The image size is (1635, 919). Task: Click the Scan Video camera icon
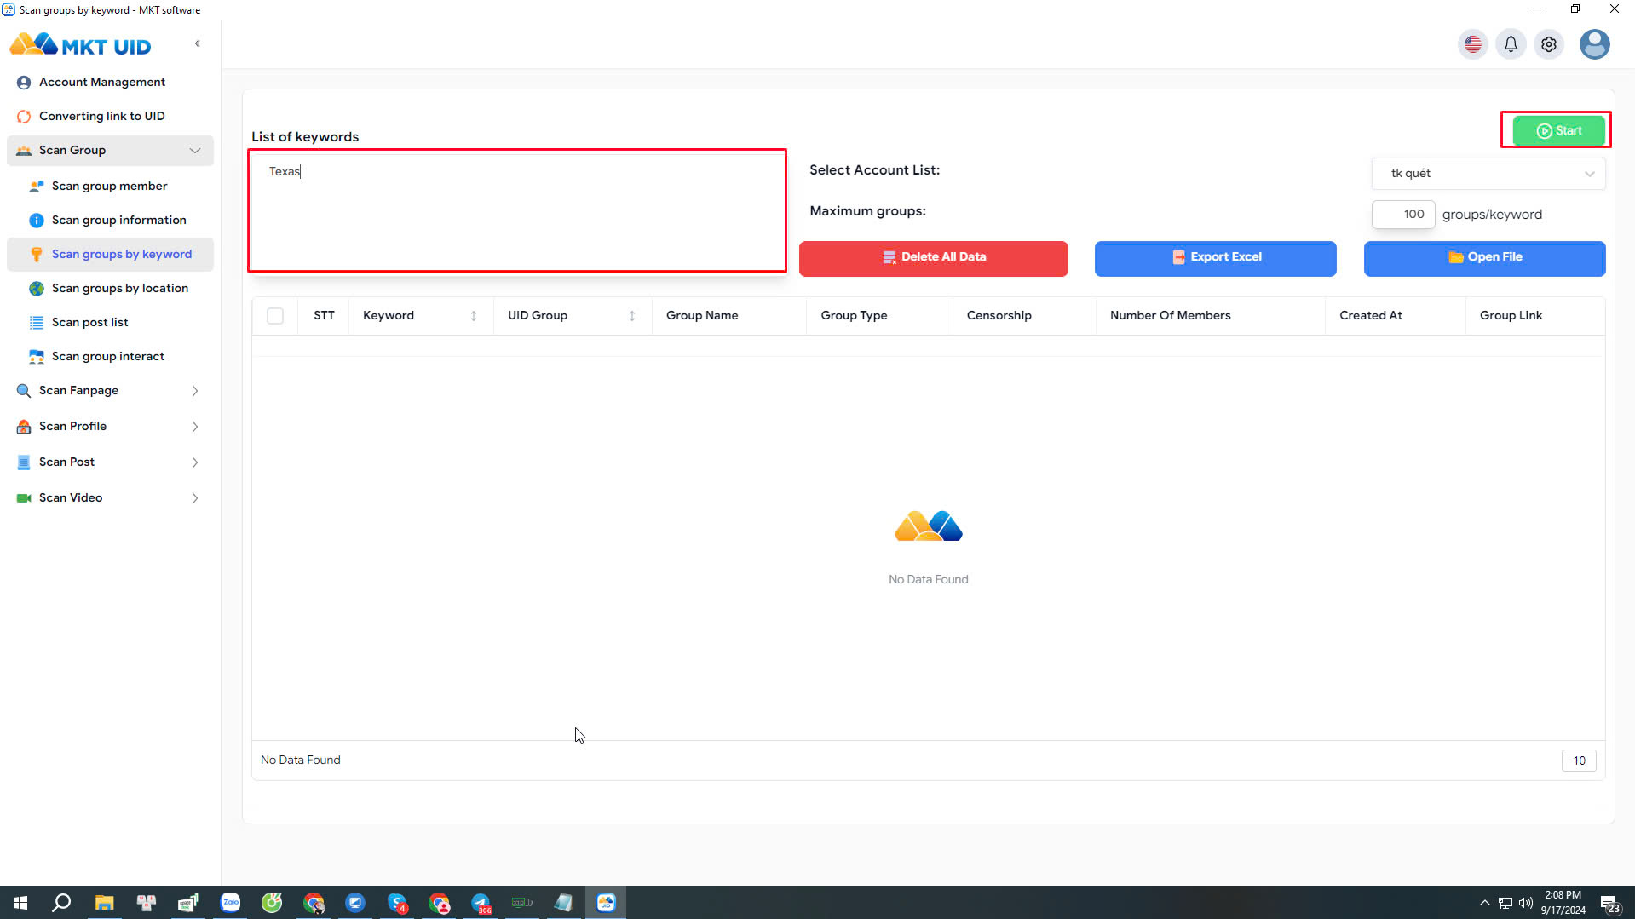24,498
